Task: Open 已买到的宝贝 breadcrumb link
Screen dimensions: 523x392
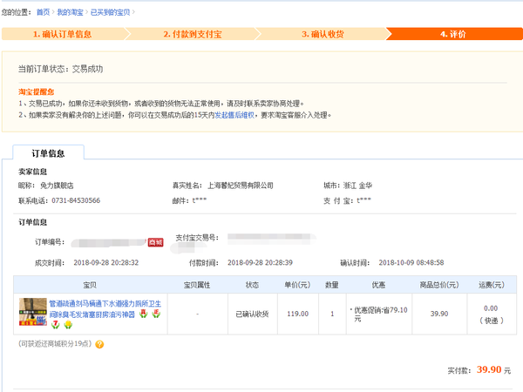Action: tap(111, 12)
